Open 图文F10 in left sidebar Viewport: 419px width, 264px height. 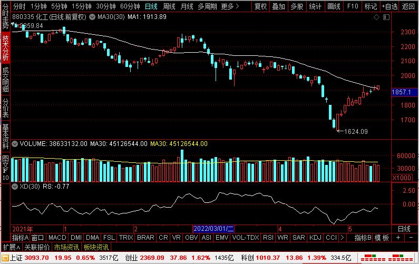click(x=5, y=168)
